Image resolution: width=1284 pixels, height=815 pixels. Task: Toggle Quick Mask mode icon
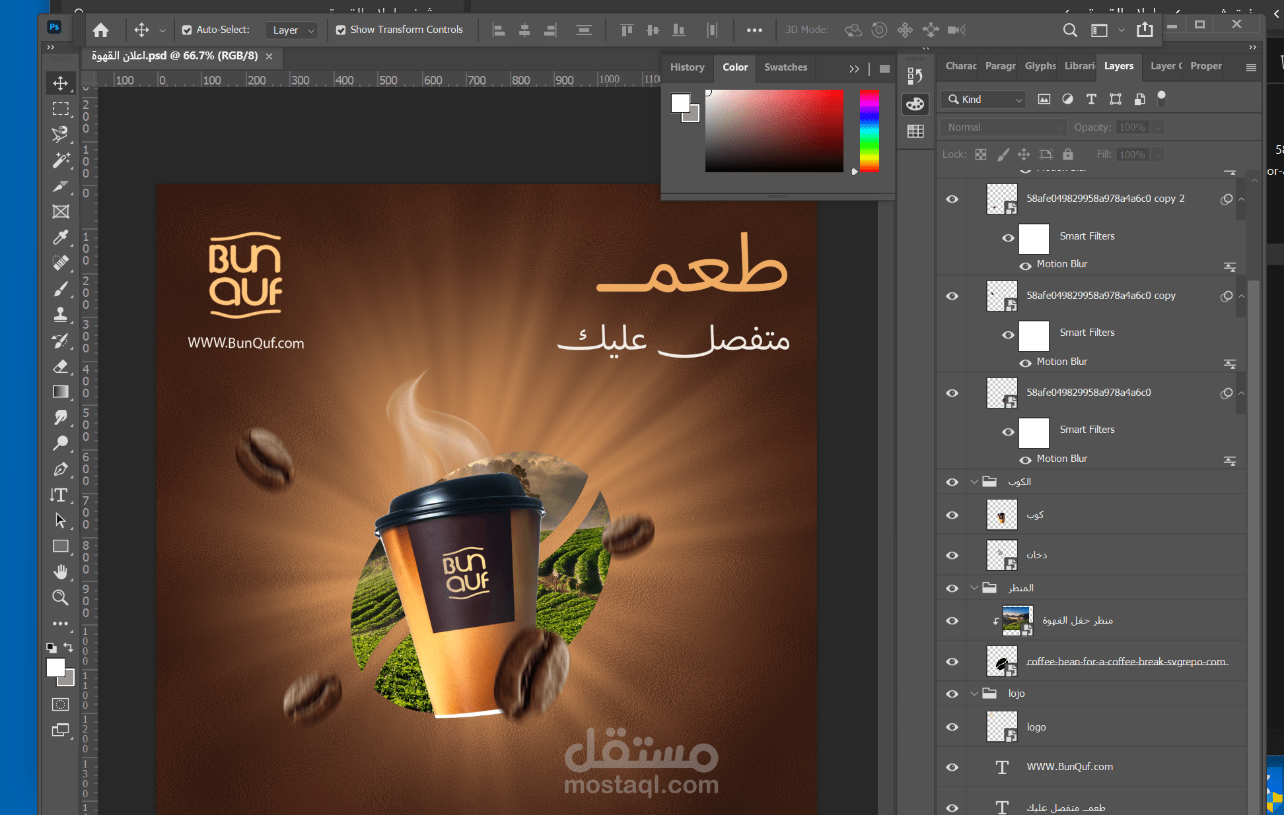(x=60, y=705)
